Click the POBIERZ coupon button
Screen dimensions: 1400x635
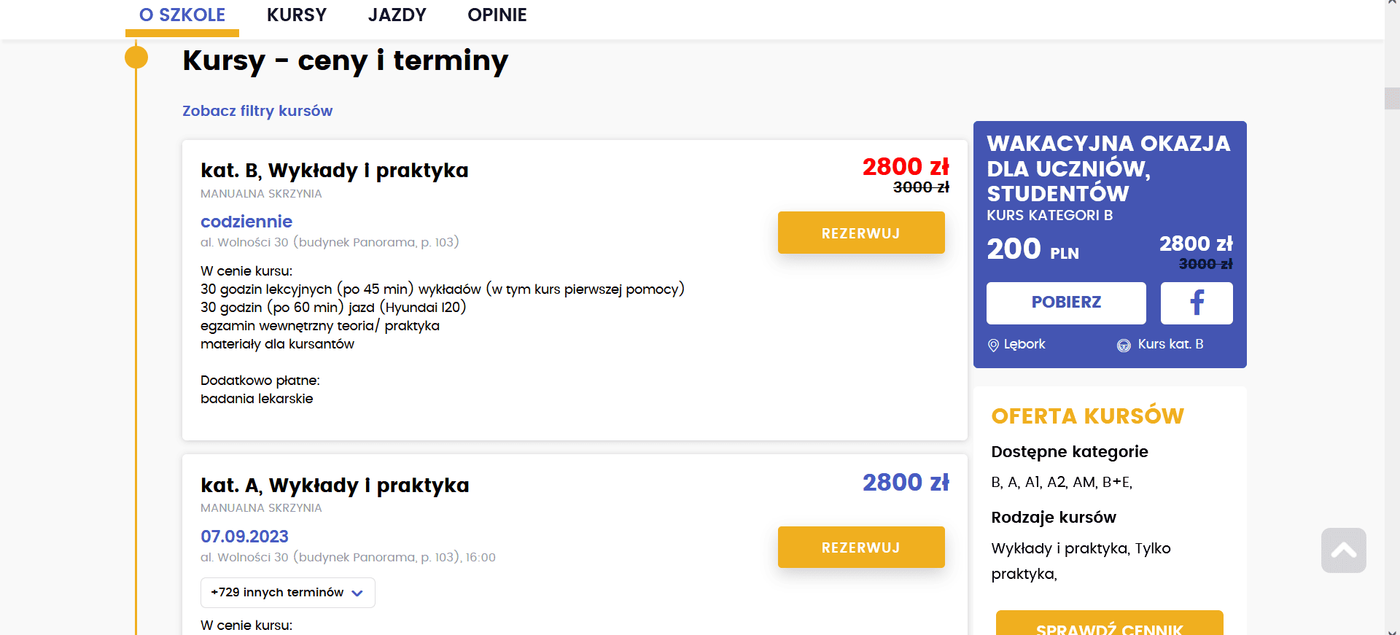[1065, 303]
